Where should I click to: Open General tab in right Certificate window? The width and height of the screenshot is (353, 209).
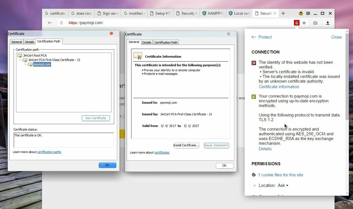pos(134,42)
